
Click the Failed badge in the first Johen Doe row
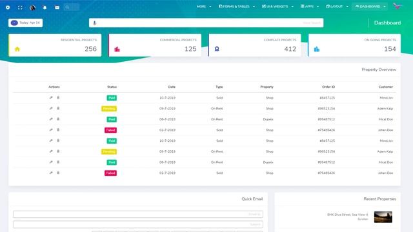[x=110, y=130]
